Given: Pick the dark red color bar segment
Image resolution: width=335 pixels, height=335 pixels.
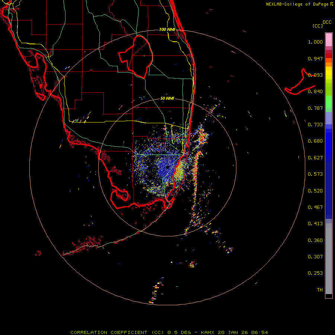Looking at the screenshot, I should pos(329,55).
